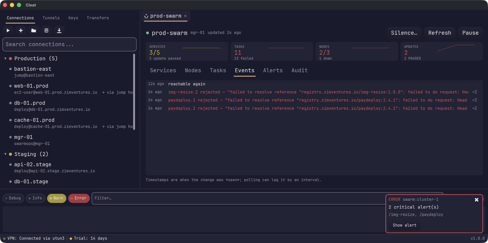
Task: Click the TASKS 11 summary card
Action: (272, 51)
